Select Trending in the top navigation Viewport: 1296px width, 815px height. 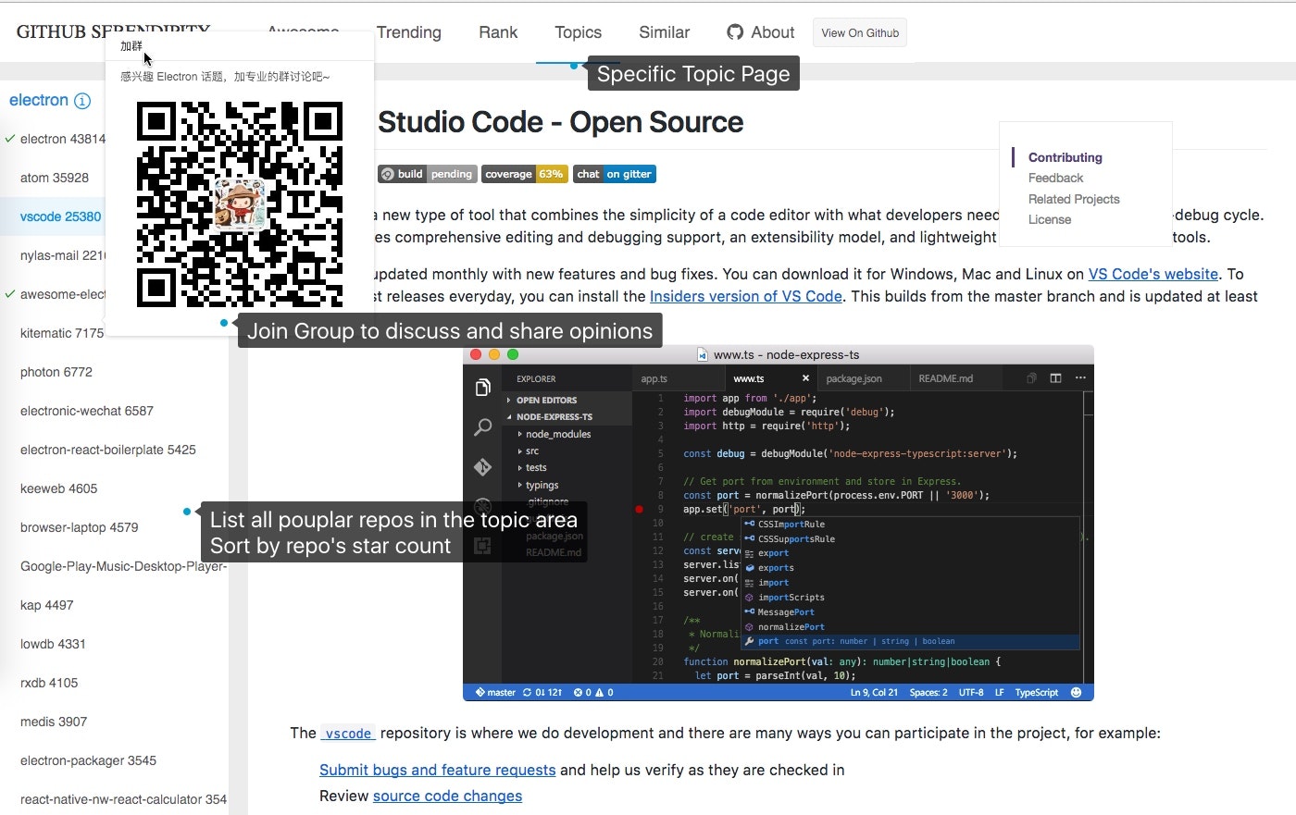pyautogui.click(x=409, y=32)
